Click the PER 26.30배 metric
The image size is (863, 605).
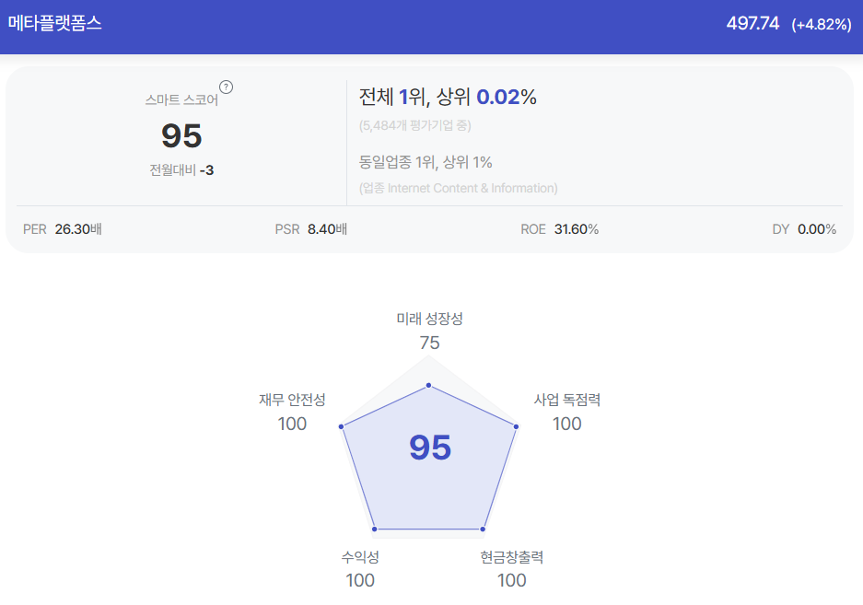click(x=63, y=229)
